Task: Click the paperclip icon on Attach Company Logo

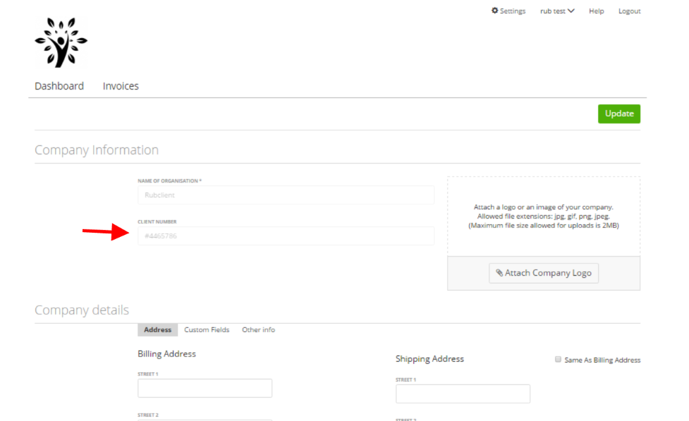Action: pos(499,273)
